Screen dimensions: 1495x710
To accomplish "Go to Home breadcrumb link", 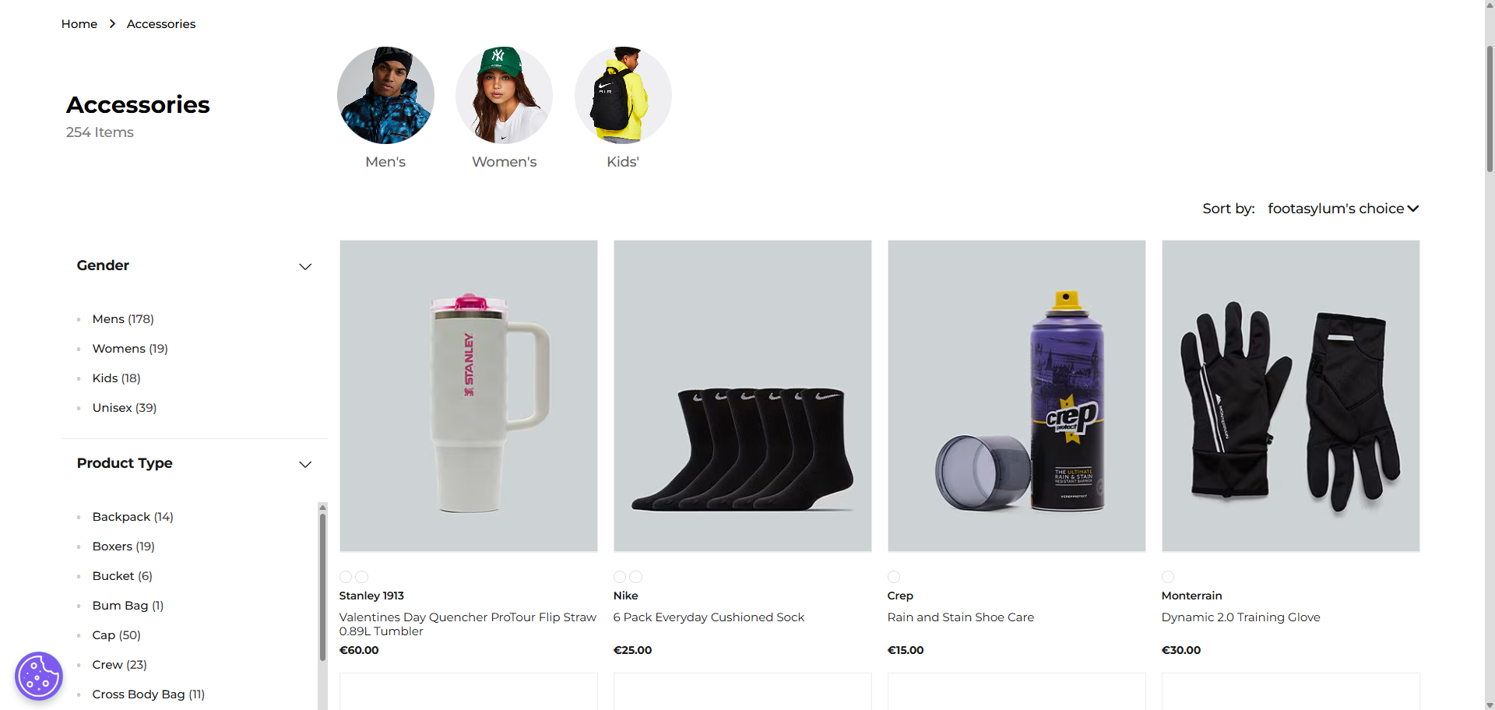I will 79,24.
